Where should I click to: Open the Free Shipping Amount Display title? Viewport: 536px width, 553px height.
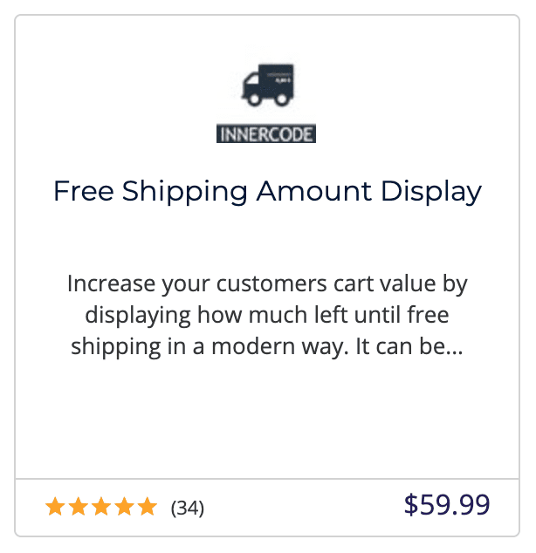[267, 192]
